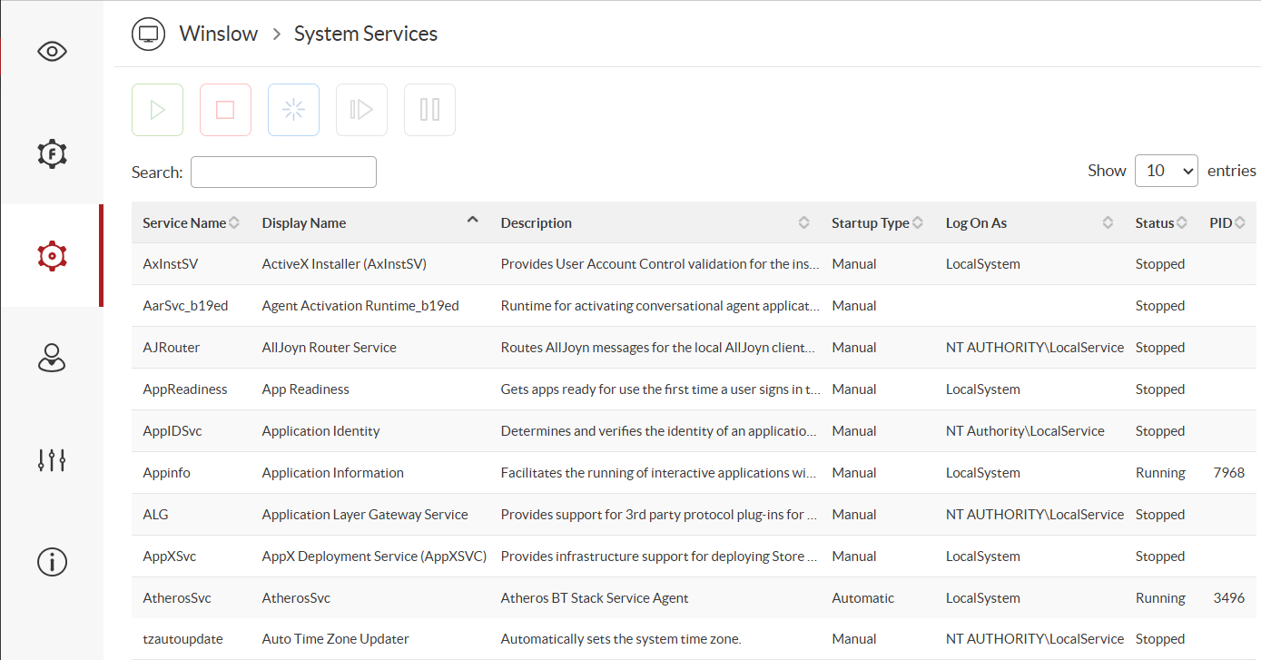Click Facilitates the running of interactive applications description
Screen dimensions: 1261x660
[x=660, y=473]
